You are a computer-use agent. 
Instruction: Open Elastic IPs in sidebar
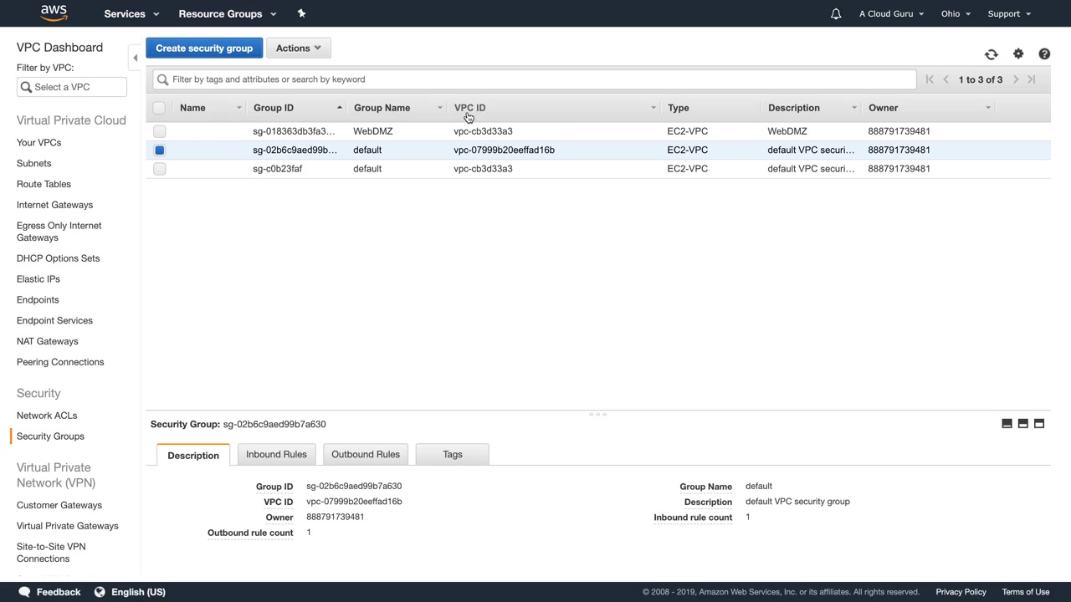(38, 279)
